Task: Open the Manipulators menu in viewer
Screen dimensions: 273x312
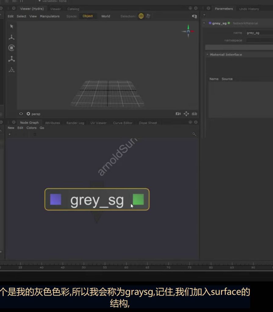Action: coord(50,16)
